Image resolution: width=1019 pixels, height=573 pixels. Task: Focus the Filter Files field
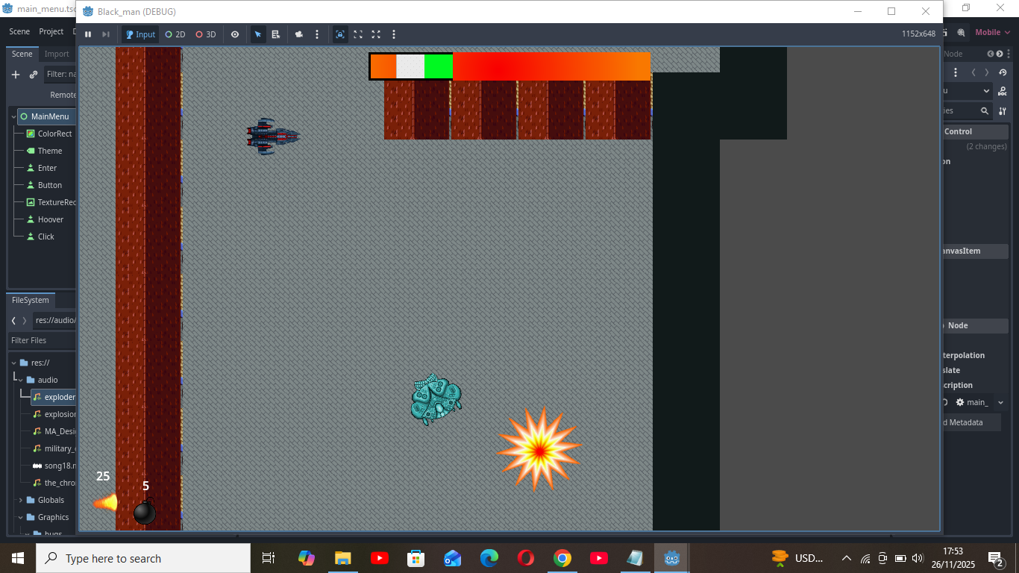[x=42, y=340]
